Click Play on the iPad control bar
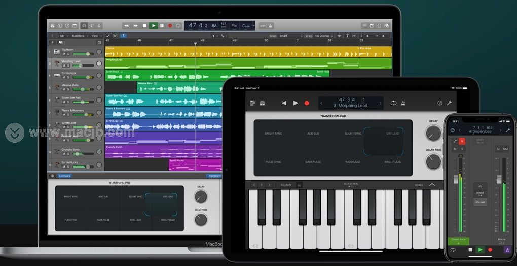The height and width of the screenshot is (266, 517). [296, 103]
